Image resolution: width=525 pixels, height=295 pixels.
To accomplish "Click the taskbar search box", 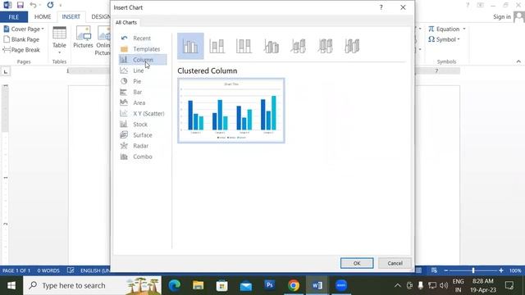I will click(93, 285).
